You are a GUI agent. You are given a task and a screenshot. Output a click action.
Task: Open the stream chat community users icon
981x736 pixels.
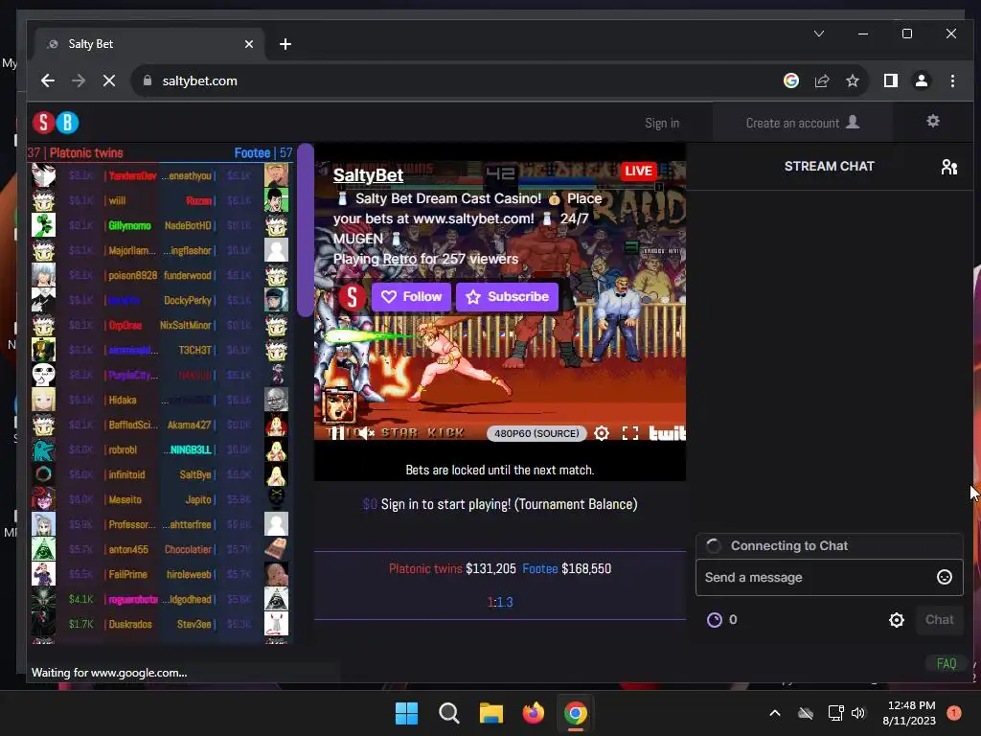coord(949,167)
